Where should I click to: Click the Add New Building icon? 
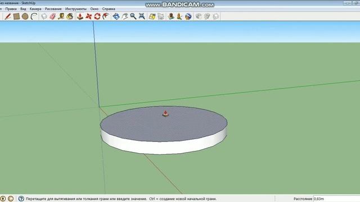point(171,16)
